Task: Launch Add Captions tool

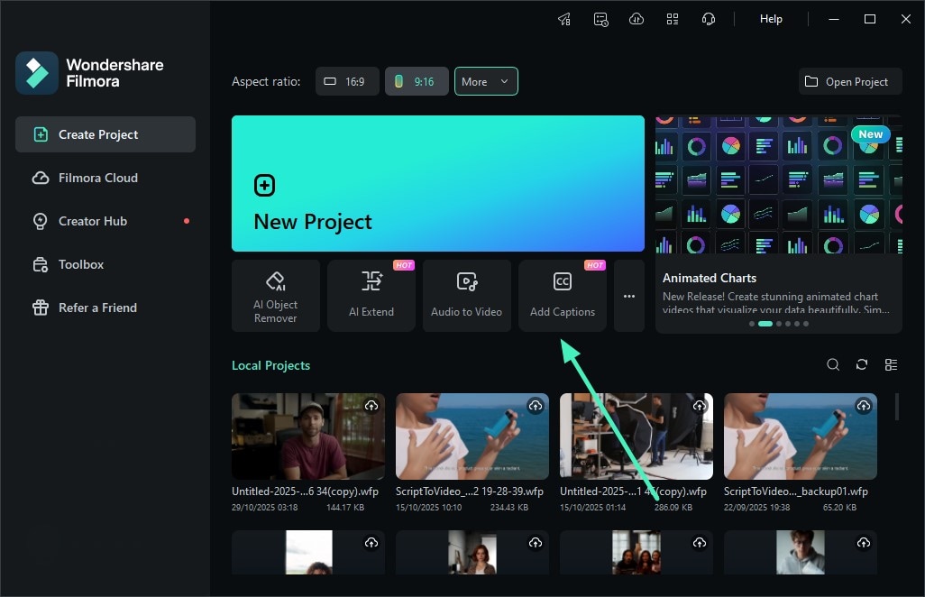Action: tap(563, 296)
